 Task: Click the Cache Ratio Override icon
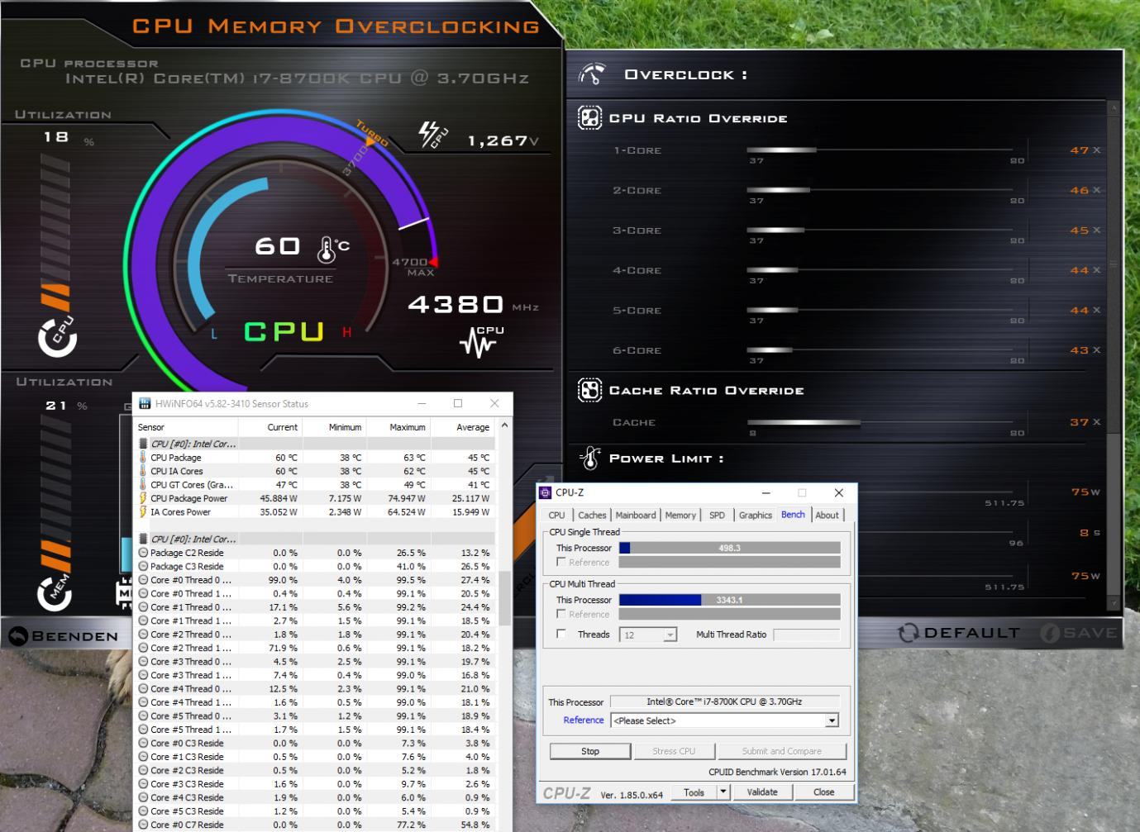click(589, 390)
